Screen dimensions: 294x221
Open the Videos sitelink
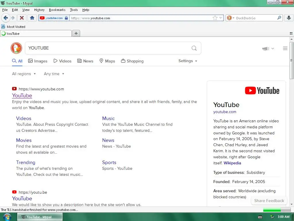tap(24, 118)
